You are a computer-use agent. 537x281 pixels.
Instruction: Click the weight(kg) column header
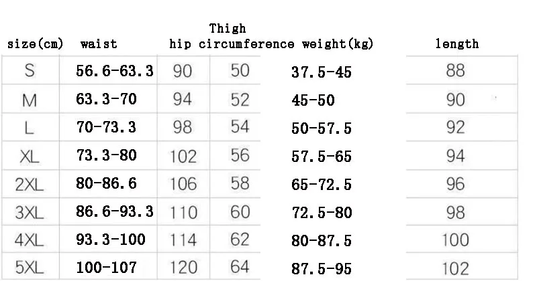click(x=338, y=45)
